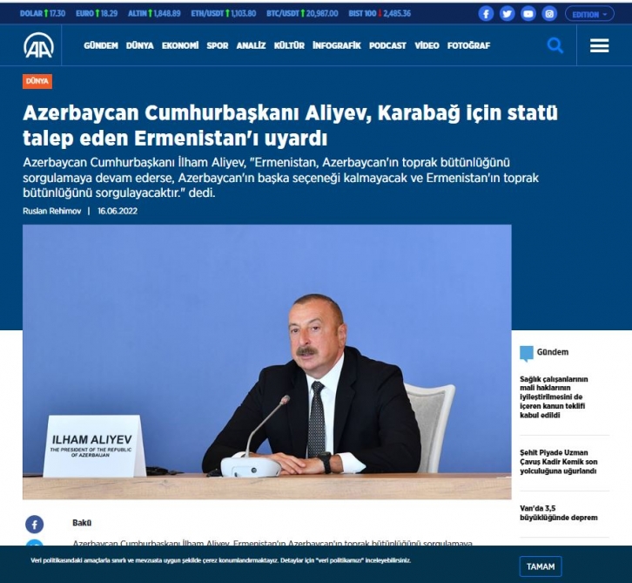This screenshot has height=583, width=632.
Task: Open Anadolu Ajansı Facebook page icon in header
Action: (x=486, y=14)
